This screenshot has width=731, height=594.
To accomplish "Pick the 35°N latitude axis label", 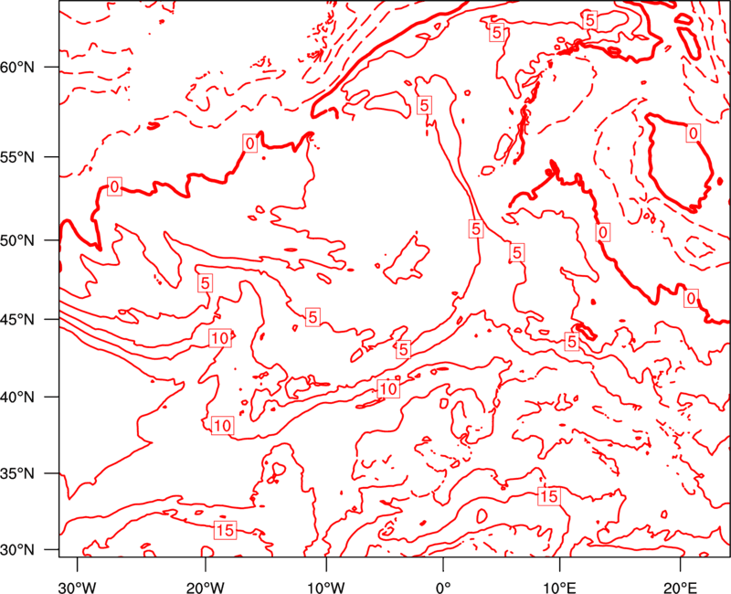I will [17, 474].
